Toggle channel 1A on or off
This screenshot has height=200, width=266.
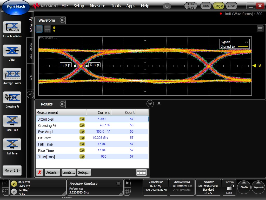click(14, 184)
